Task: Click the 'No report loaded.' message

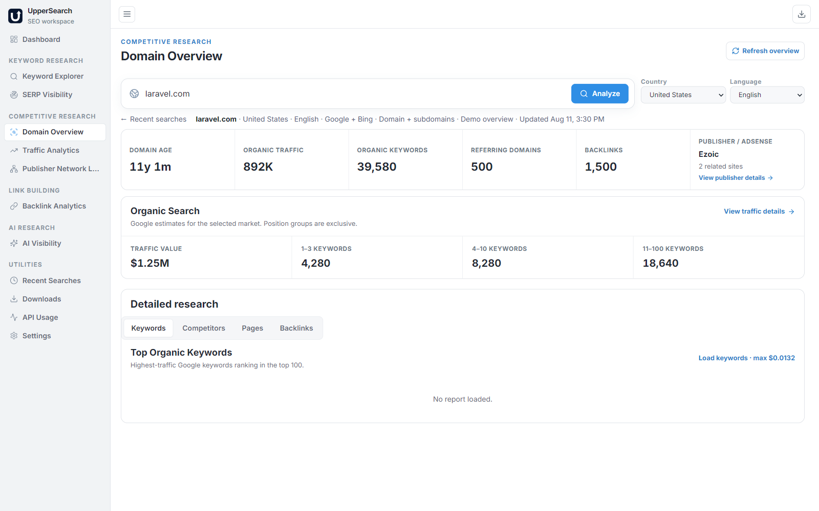Action: (x=463, y=399)
